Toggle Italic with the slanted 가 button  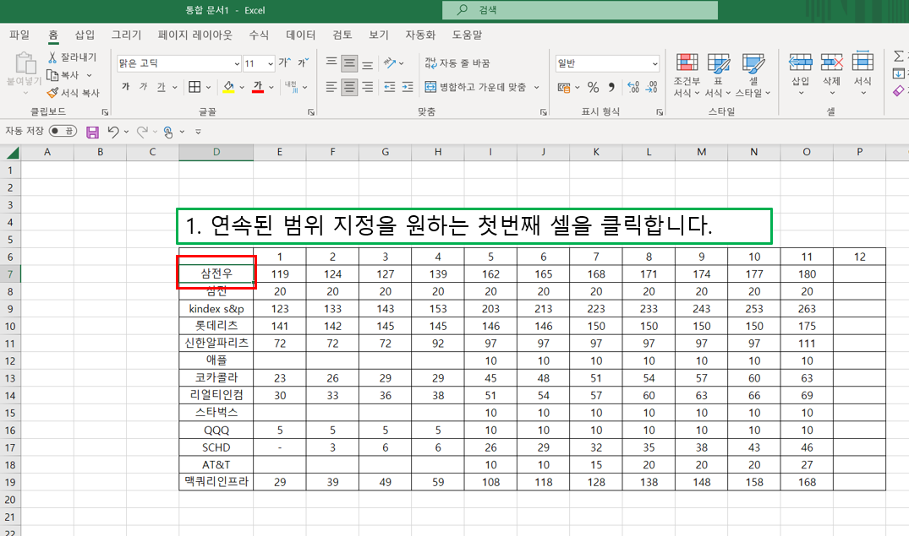pos(143,87)
